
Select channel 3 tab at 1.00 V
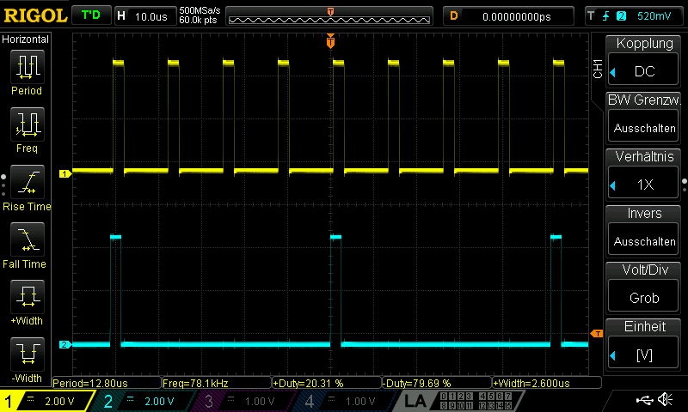tap(248, 401)
